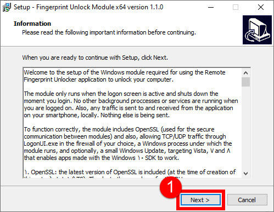Click the OpenSSL latest version list line
Image resolution: width=274 pixels, height=212 pixels.
130,172
